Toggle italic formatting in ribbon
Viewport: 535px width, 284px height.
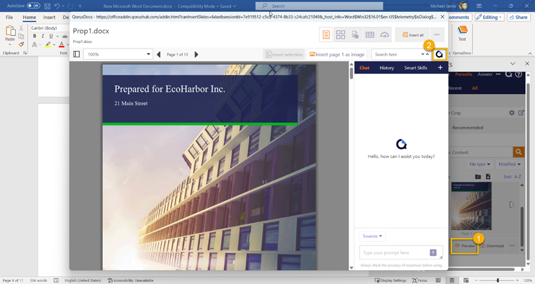click(x=42, y=36)
